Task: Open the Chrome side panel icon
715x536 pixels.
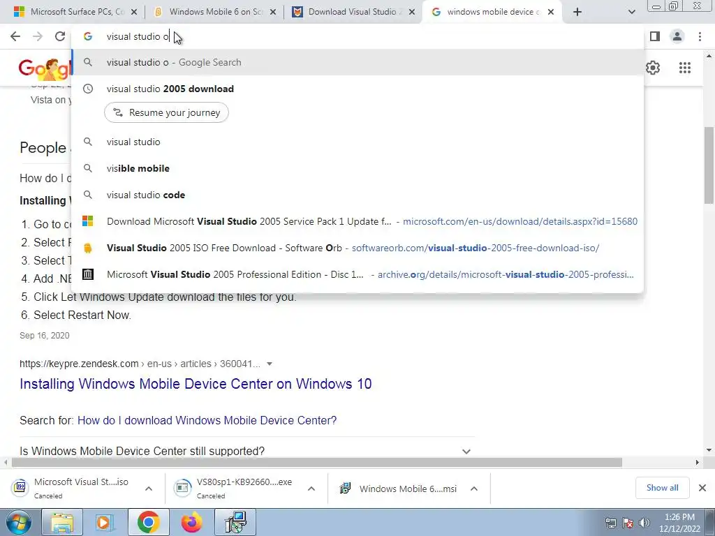Action: tap(655, 36)
